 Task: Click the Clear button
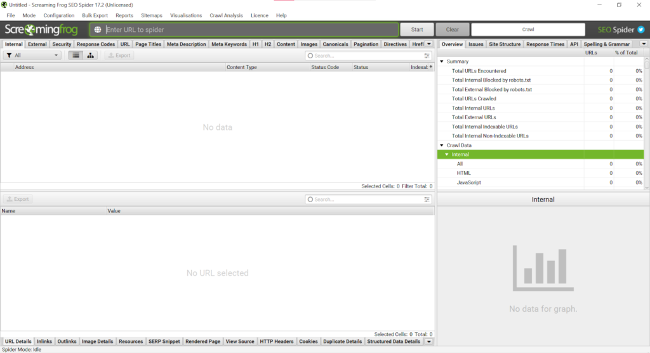452,29
